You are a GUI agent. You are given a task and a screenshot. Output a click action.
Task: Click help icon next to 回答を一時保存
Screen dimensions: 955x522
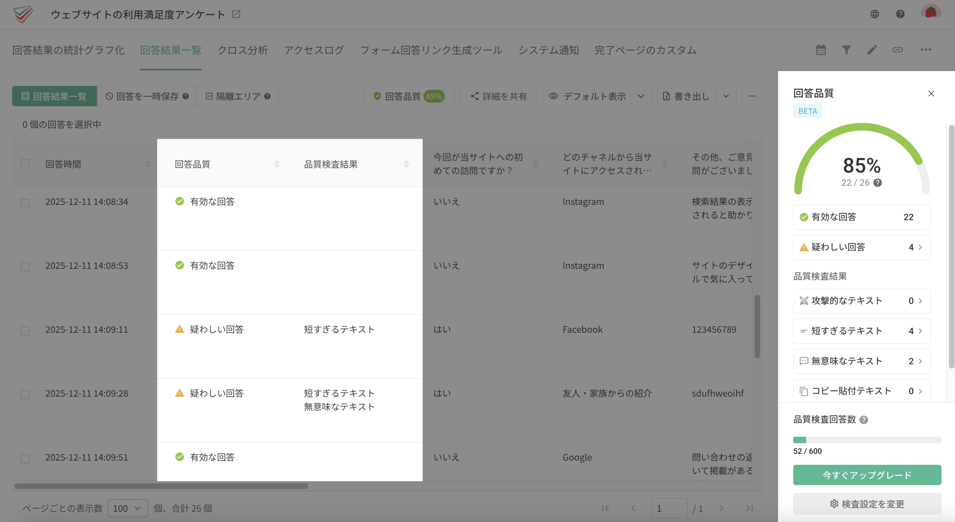[186, 96]
